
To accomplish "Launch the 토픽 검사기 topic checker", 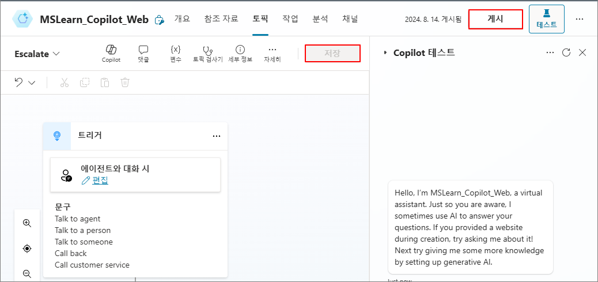I will 208,54.
